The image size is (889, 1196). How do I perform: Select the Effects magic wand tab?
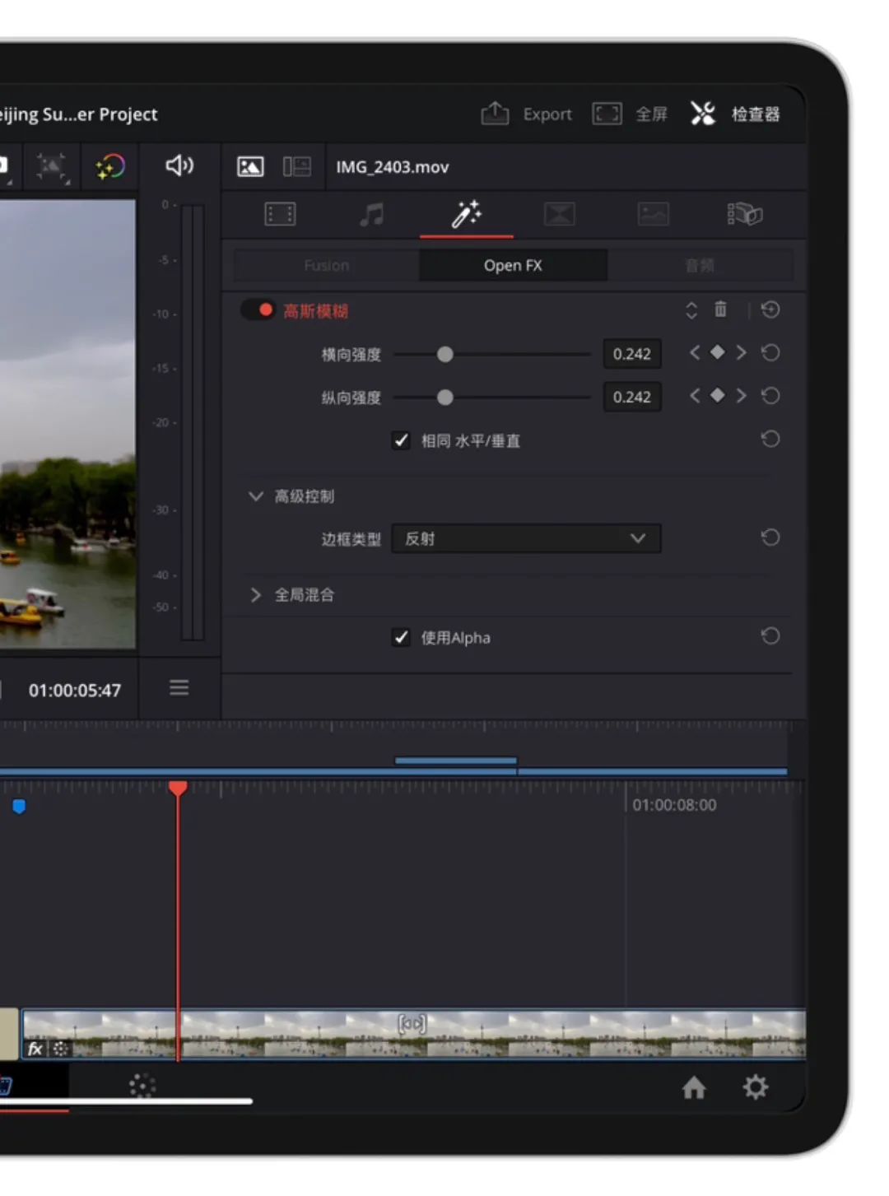point(466,214)
